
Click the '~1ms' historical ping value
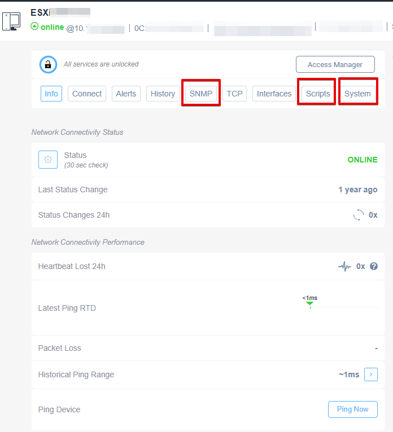(349, 374)
